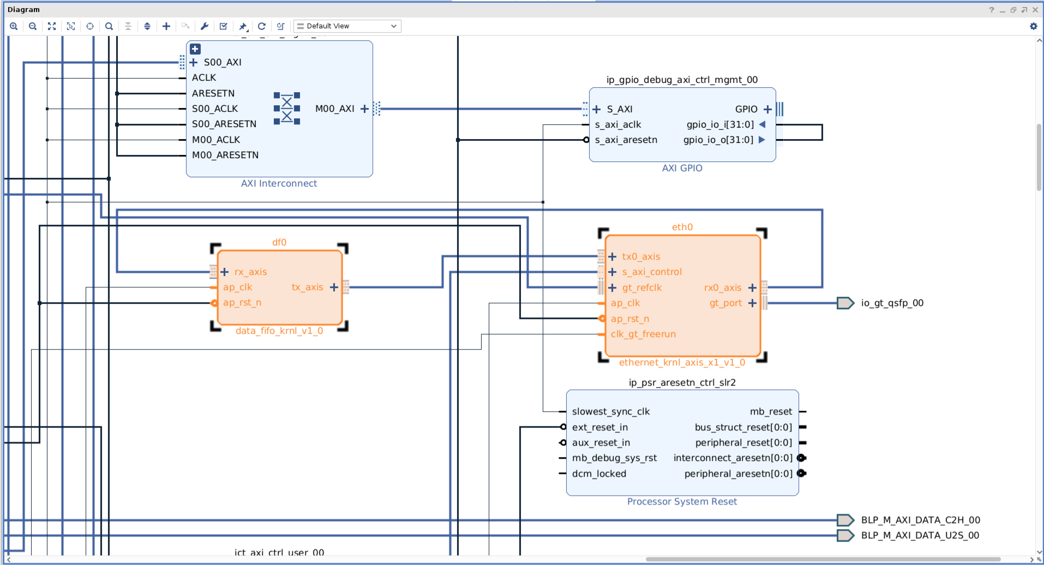
Task: Expand the gt_refclk pin on eth0
Action: coord(612,287)
